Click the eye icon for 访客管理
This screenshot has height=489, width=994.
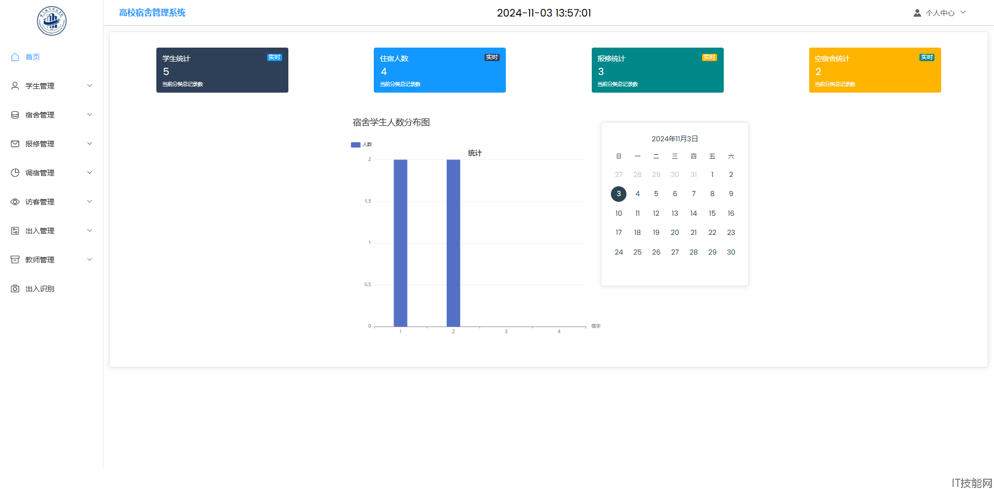click(15, 202)
